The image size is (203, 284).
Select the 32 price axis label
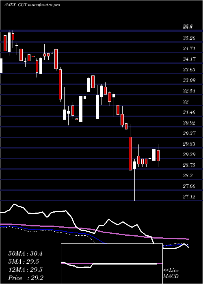186,101
